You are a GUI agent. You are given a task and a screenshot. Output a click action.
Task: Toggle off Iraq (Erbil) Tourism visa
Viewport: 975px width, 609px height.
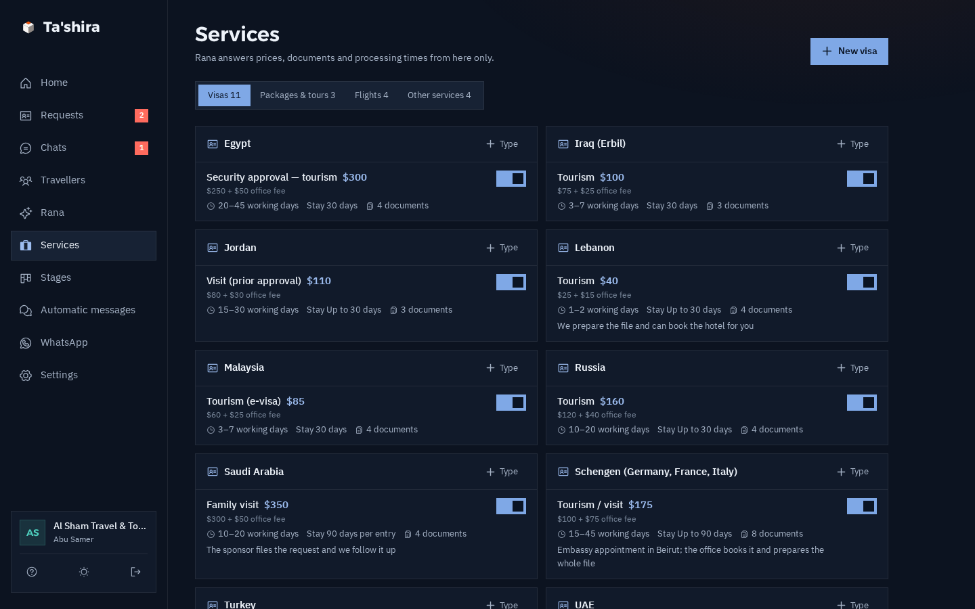(x=862, y=179)
